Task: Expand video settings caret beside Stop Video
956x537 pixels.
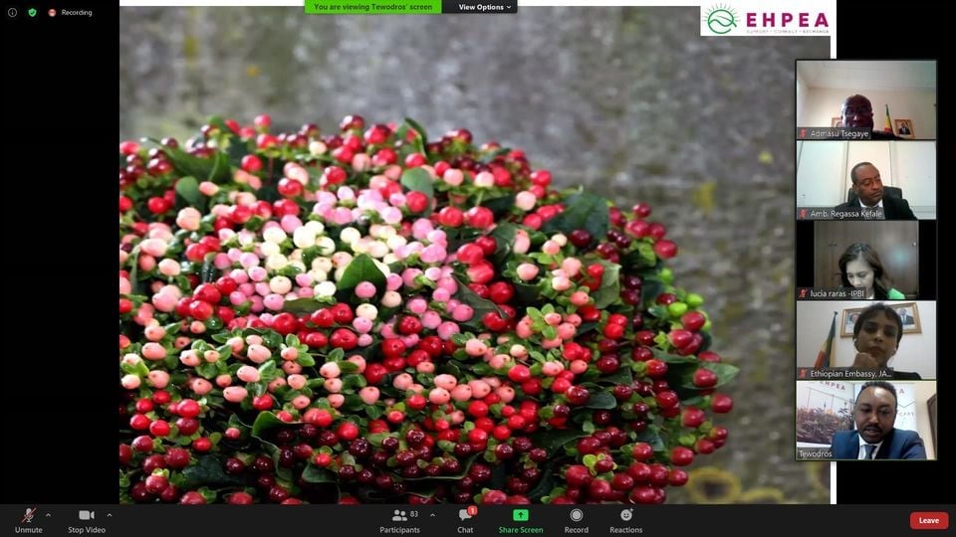Action: [x=110, y=514]
